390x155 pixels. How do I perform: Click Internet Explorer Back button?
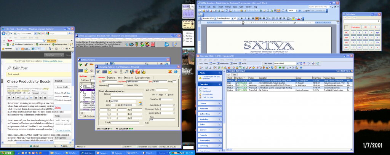coord(4,33)
